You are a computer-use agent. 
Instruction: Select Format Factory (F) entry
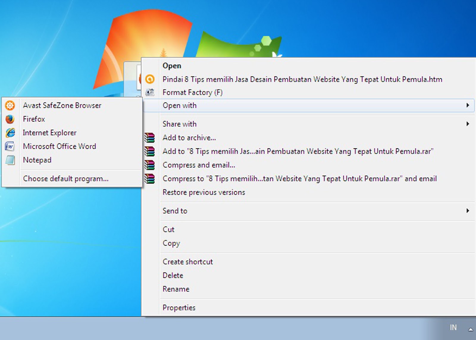(308, 93)
